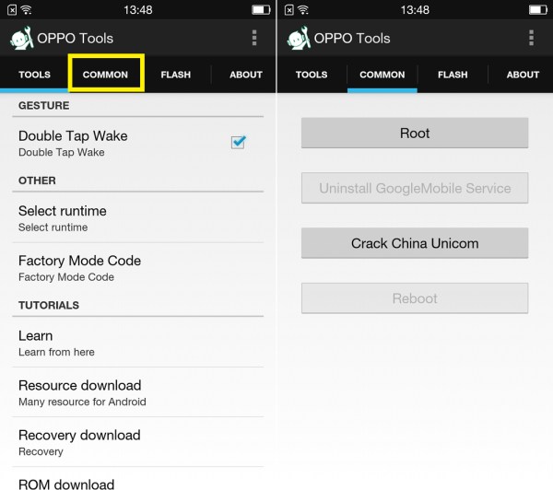This screenshot has height=490, width=553.
Task: Tap battery indicator on left screen
Action: point(261,9)
